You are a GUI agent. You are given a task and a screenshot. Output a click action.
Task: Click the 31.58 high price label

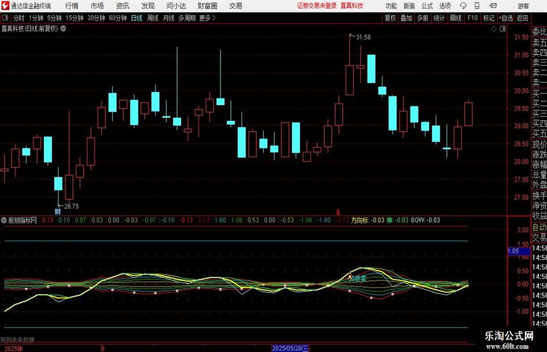click(x=363, y=37)
